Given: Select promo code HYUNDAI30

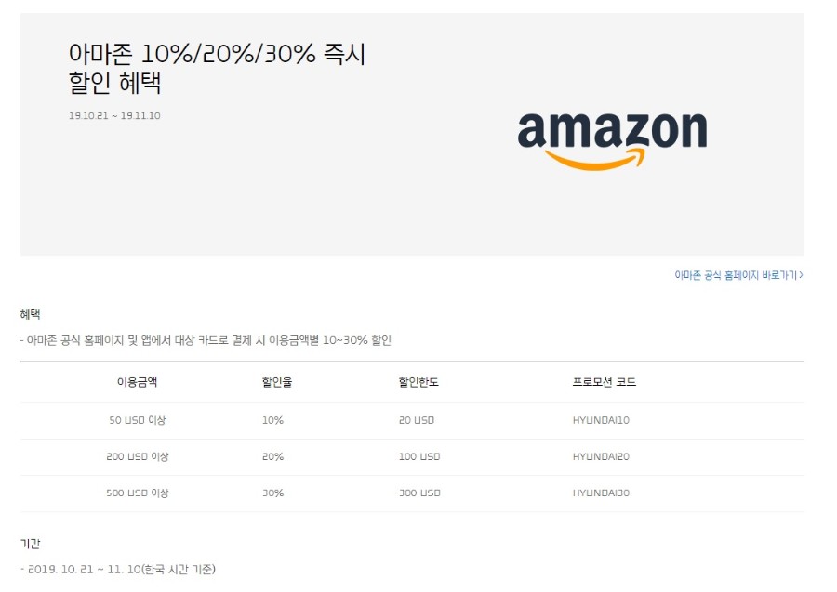Looking at the screenshot, I should (601, 493).
